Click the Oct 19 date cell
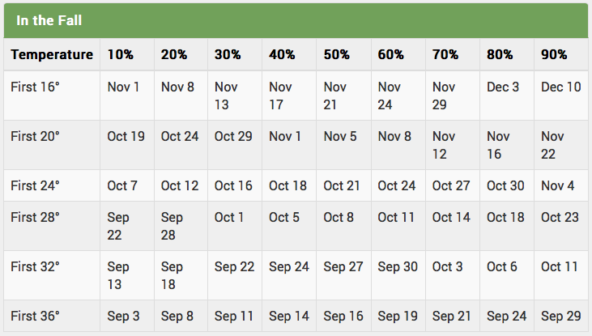592x336 pixels. (x=126, y=137)
